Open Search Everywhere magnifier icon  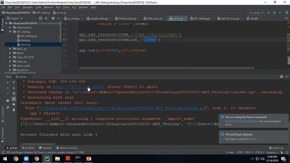pos(286,13)
